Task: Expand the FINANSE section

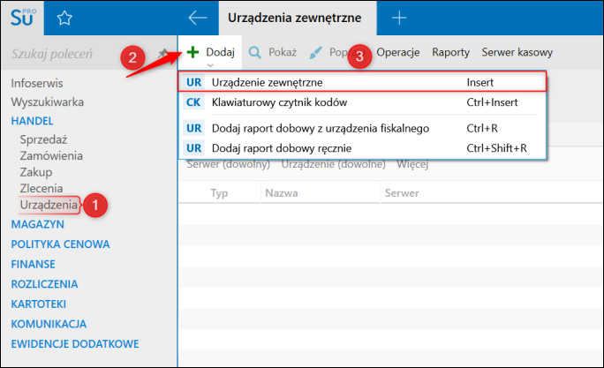Action: (x=34, y=265)
